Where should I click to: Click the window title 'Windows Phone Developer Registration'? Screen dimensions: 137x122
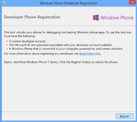pyautogui.click(x=69, y=3)
